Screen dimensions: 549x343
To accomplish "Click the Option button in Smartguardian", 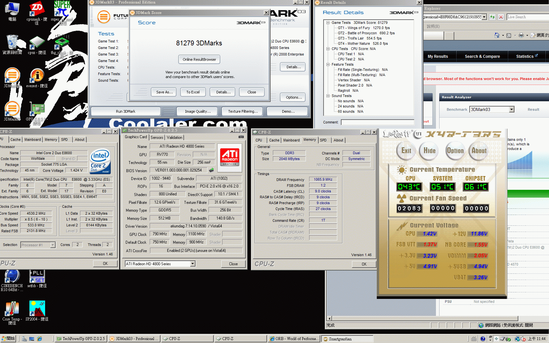I will coord(455,151).
